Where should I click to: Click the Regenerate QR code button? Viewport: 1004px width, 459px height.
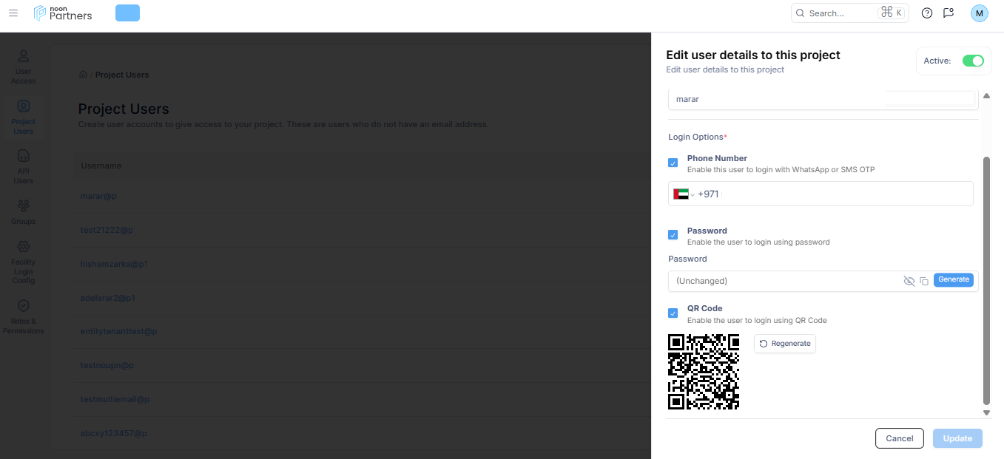point(785,344)
